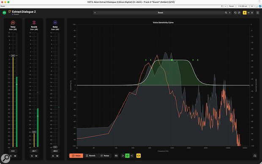Mute the Voice channel
This screenshot has width=262, height=164.
tap(15, 156)
